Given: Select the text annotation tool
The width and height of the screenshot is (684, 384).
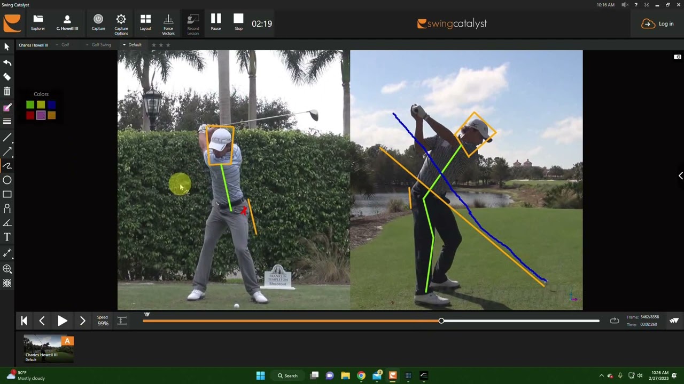Looking at the screenshot, I should 7,237.
